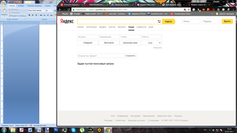237x133 pixels.
Task: Open the Yandex bookmark in the bookmarks bar
Action: pyautogui.click(x=64, y=14)
